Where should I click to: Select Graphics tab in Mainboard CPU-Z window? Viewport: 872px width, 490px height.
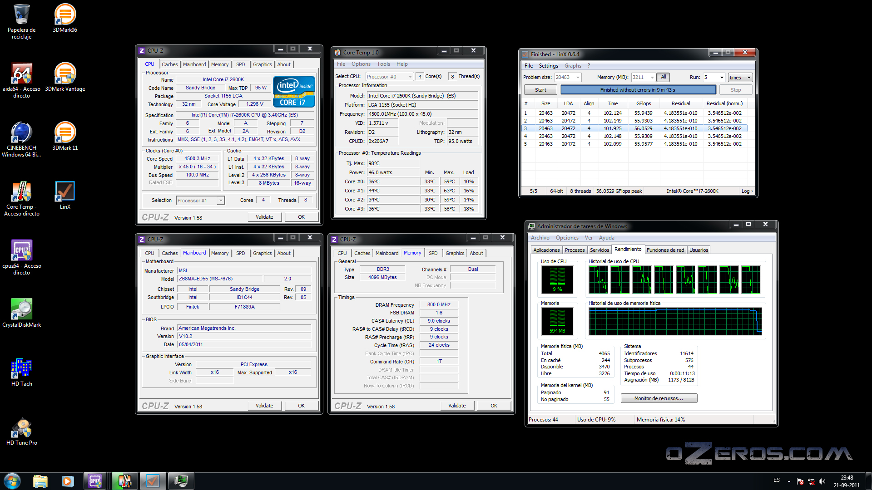tap(263, 253)
